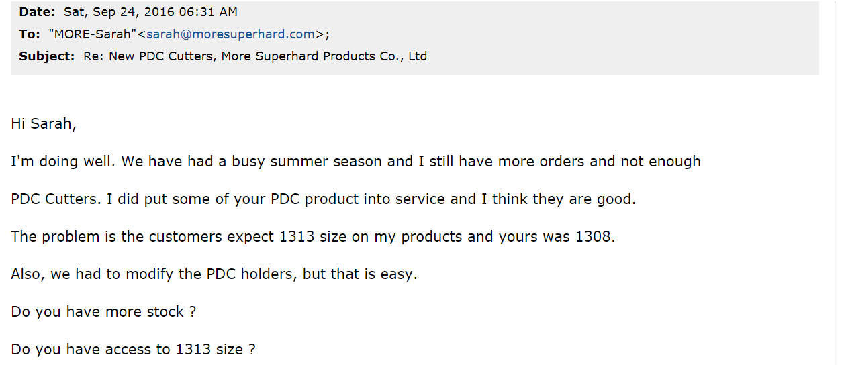
Task: Click the sarah@moresuperhard.com email link
Action: click(230, 34)
